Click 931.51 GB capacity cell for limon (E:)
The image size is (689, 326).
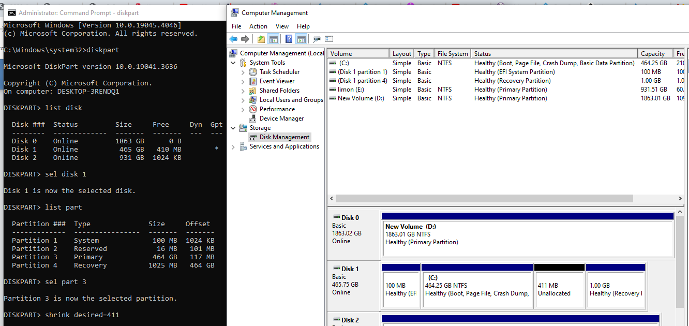[x=654, y=90]
